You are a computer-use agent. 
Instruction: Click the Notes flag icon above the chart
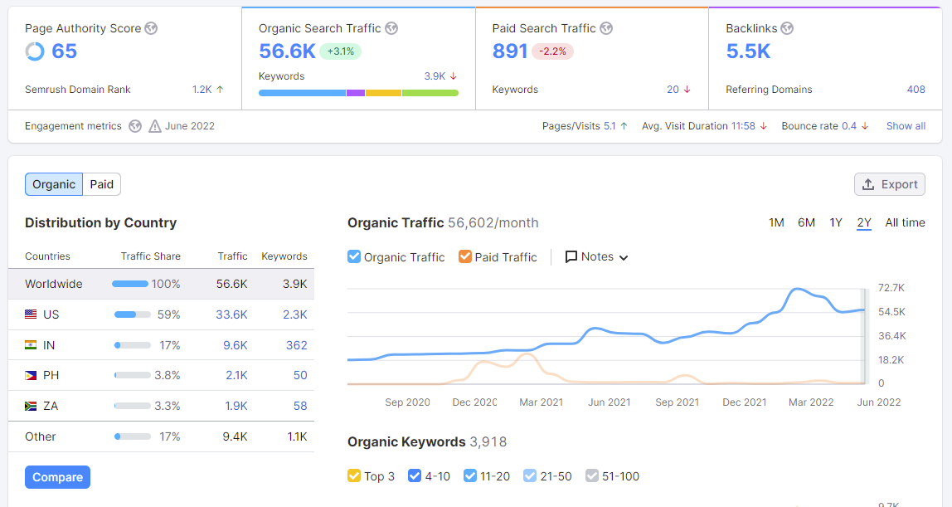(571, 257)
